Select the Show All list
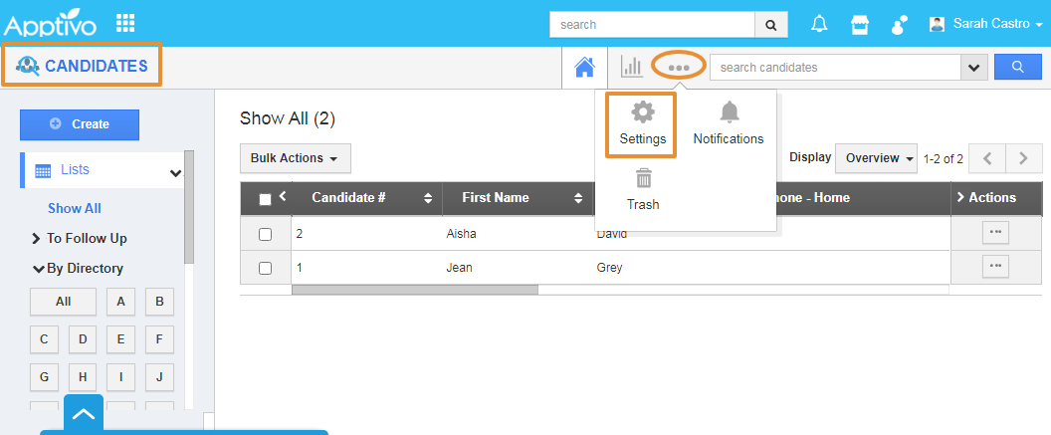The width and height of the screenshot is (1051, 435). [75, 208]
